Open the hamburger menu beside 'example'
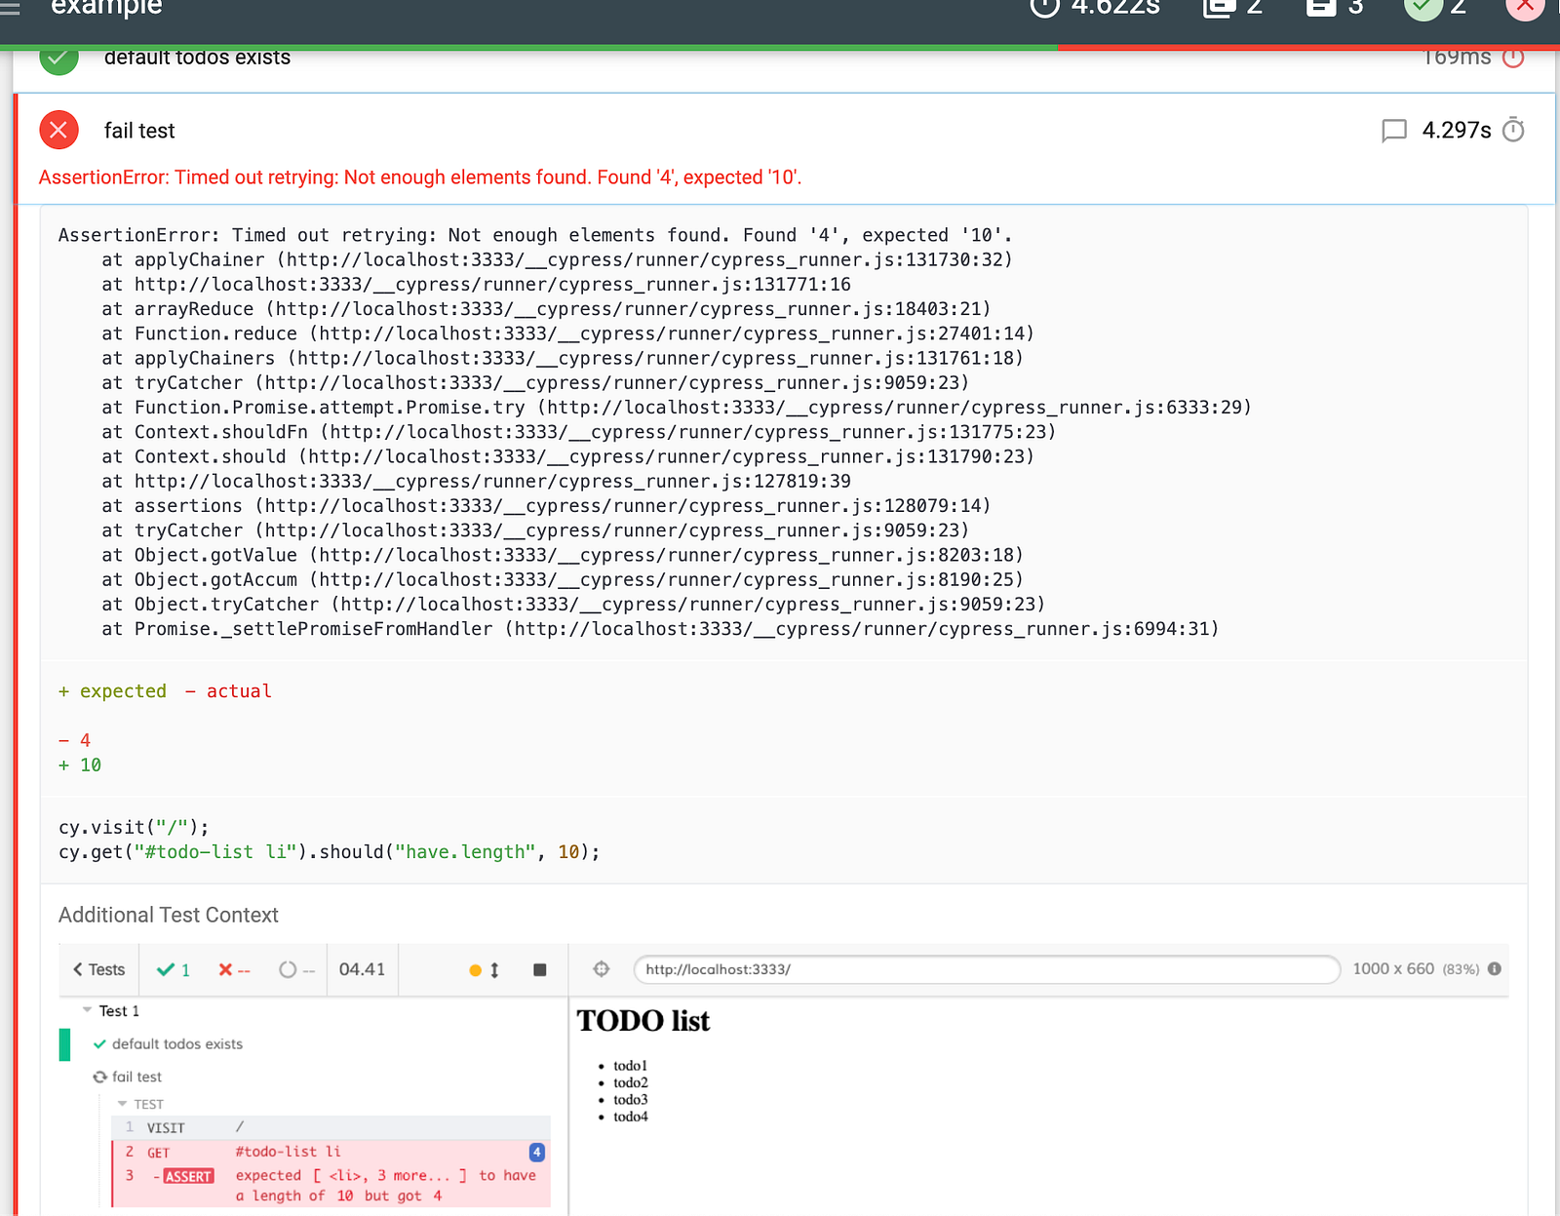 tap(10, 7)
